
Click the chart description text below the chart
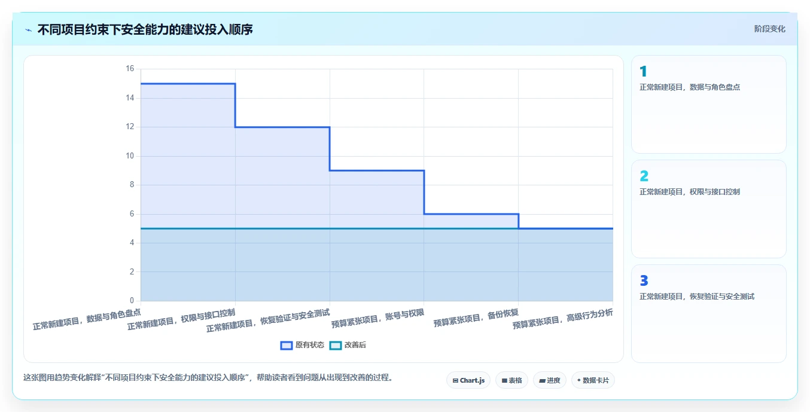[x=208, y=377]
